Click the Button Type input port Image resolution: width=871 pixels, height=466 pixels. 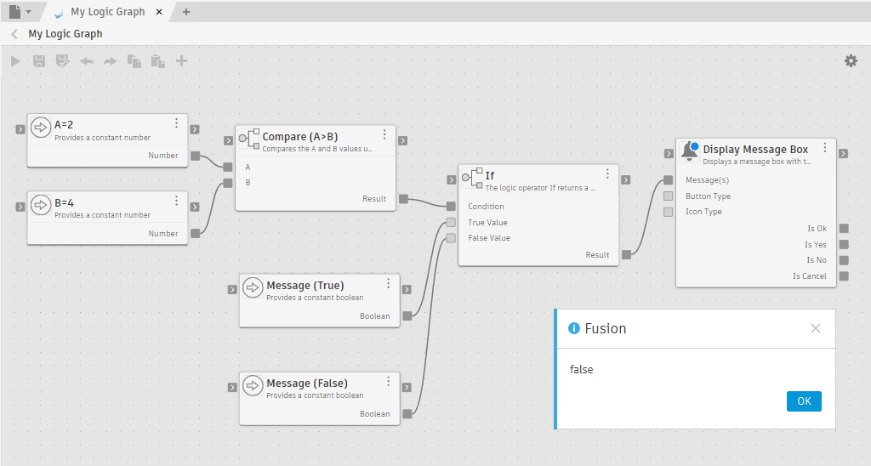point(669,196)
